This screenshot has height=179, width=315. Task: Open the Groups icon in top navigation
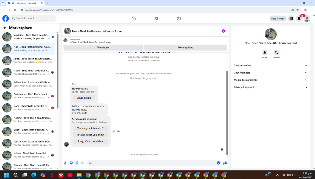tap(179, 19)
